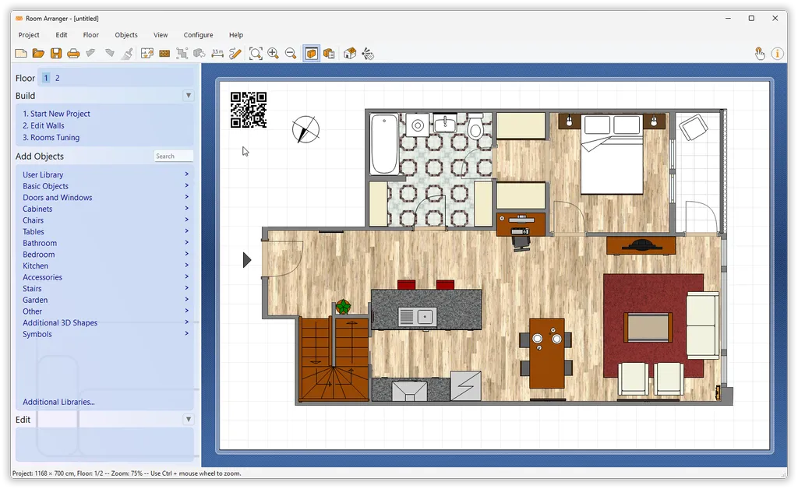The image size is (798, 489).
Task: Print the floor plan using the printer icon
Action: [73, 54]
